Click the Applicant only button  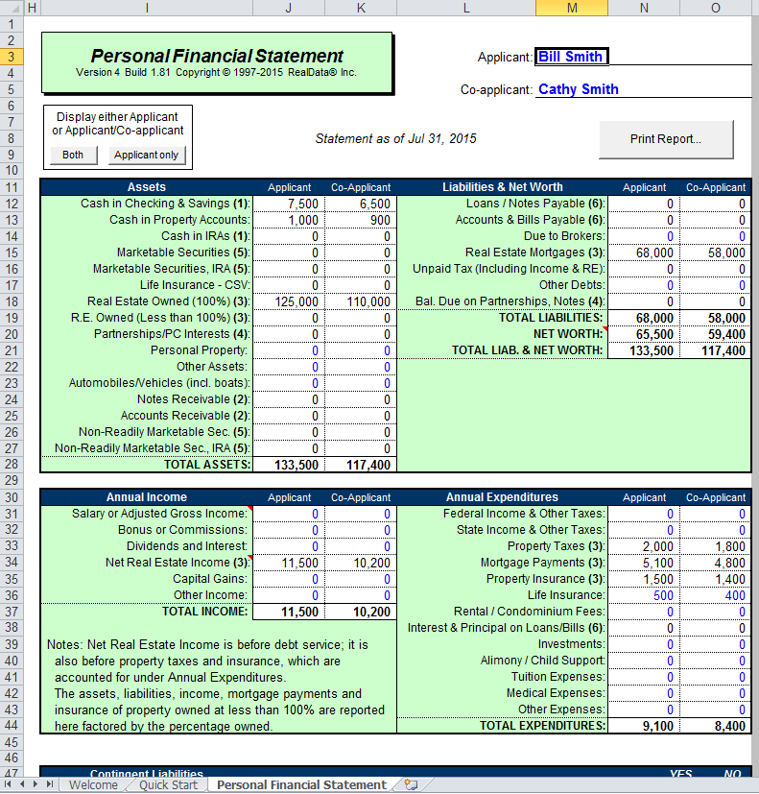point(147,155)
